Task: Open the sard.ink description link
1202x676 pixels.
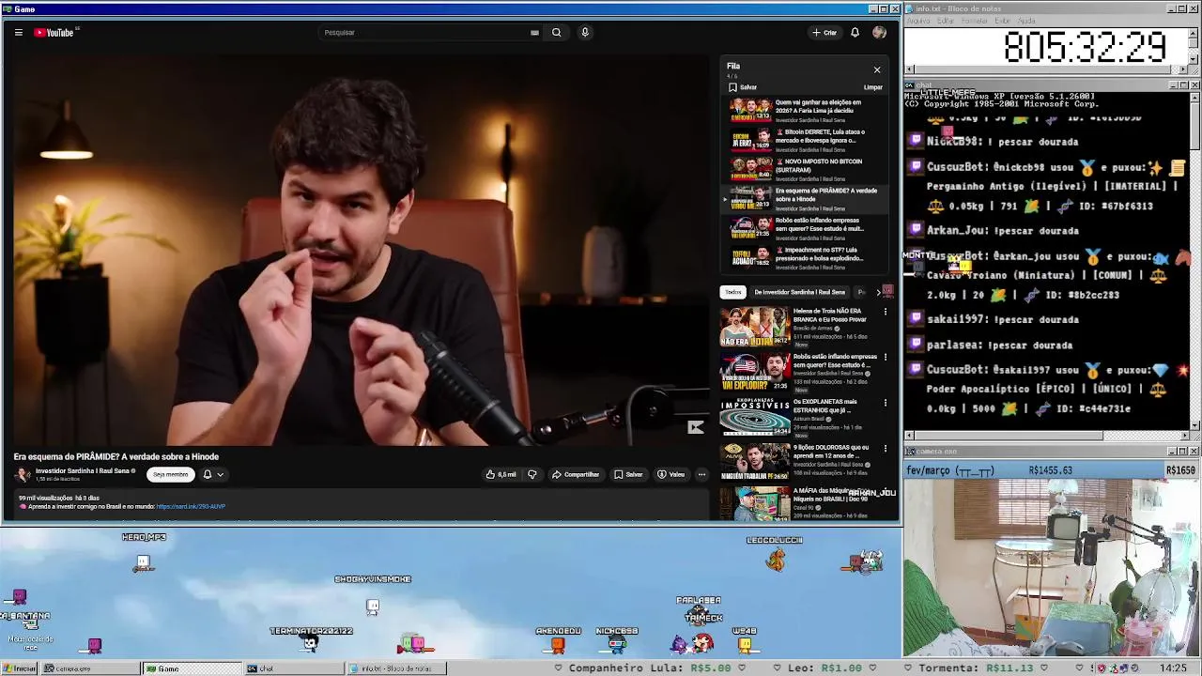Action: pos(191,506)
